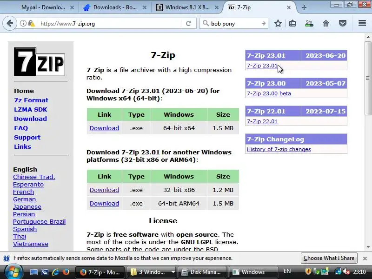
Task: Click the padlock warning icon in address bar
Action: point(31,24)
